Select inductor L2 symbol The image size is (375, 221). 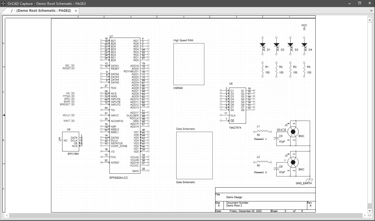tap(263, 162)
